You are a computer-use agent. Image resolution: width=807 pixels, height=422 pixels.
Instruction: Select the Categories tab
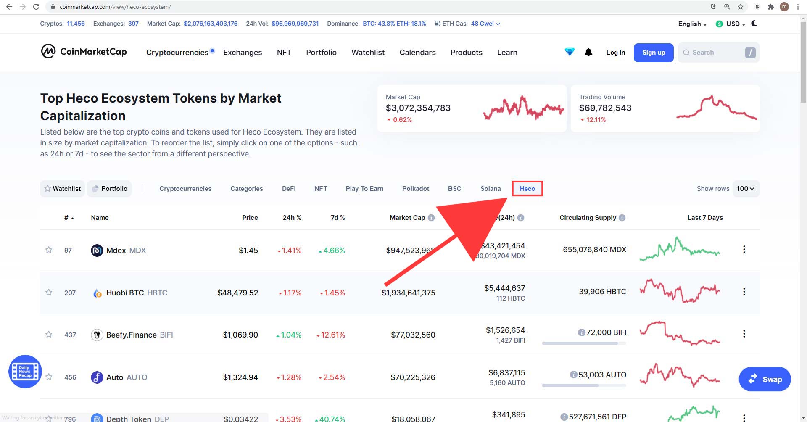pos(247,189)
